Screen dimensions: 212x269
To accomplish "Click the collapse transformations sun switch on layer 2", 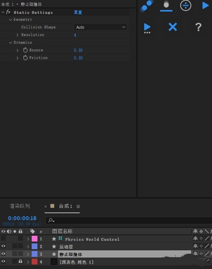I will coord(201,246).
